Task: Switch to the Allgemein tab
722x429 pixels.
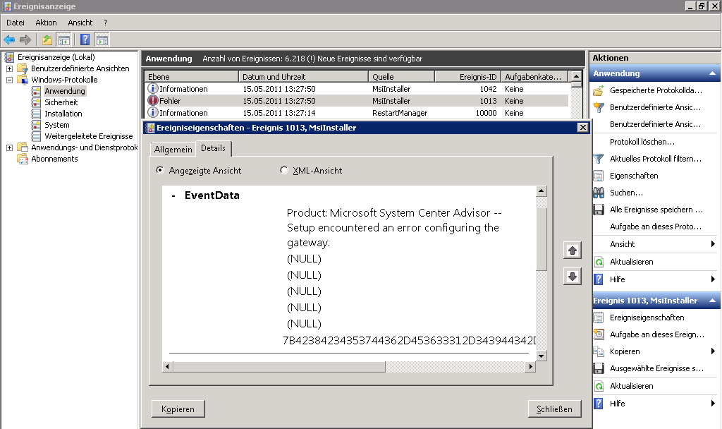Action: coord(173,149)
